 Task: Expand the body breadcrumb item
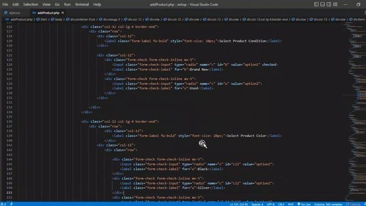(x=58, y=19)
